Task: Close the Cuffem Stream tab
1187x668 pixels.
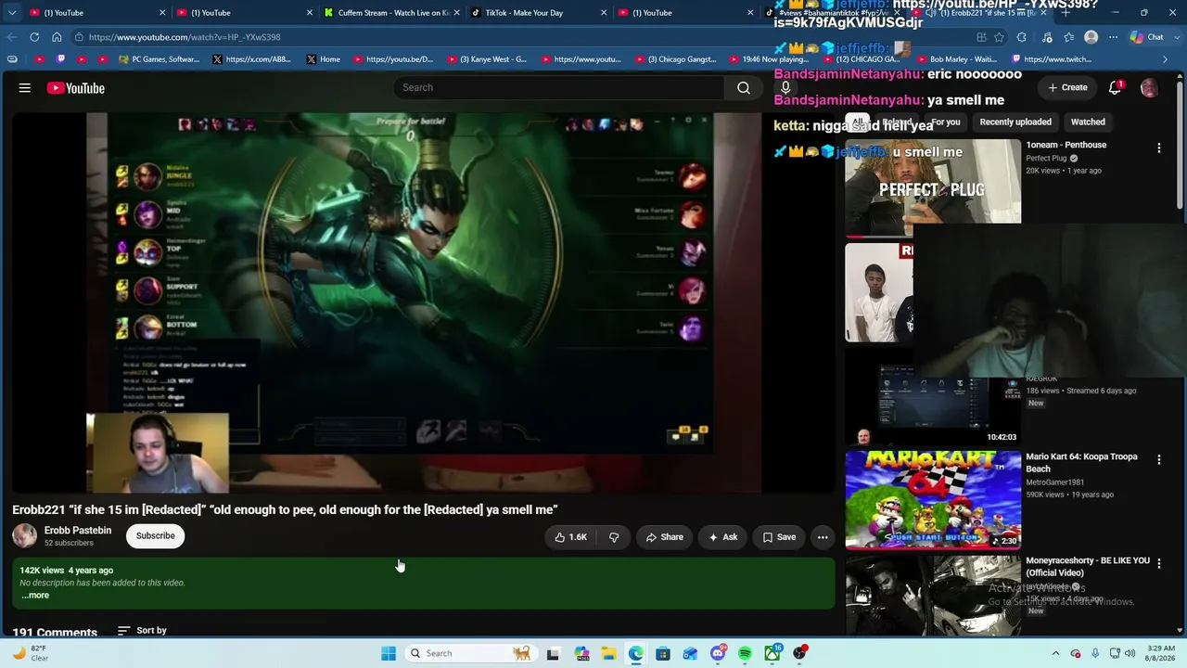Action: click(x=456, y=13)
